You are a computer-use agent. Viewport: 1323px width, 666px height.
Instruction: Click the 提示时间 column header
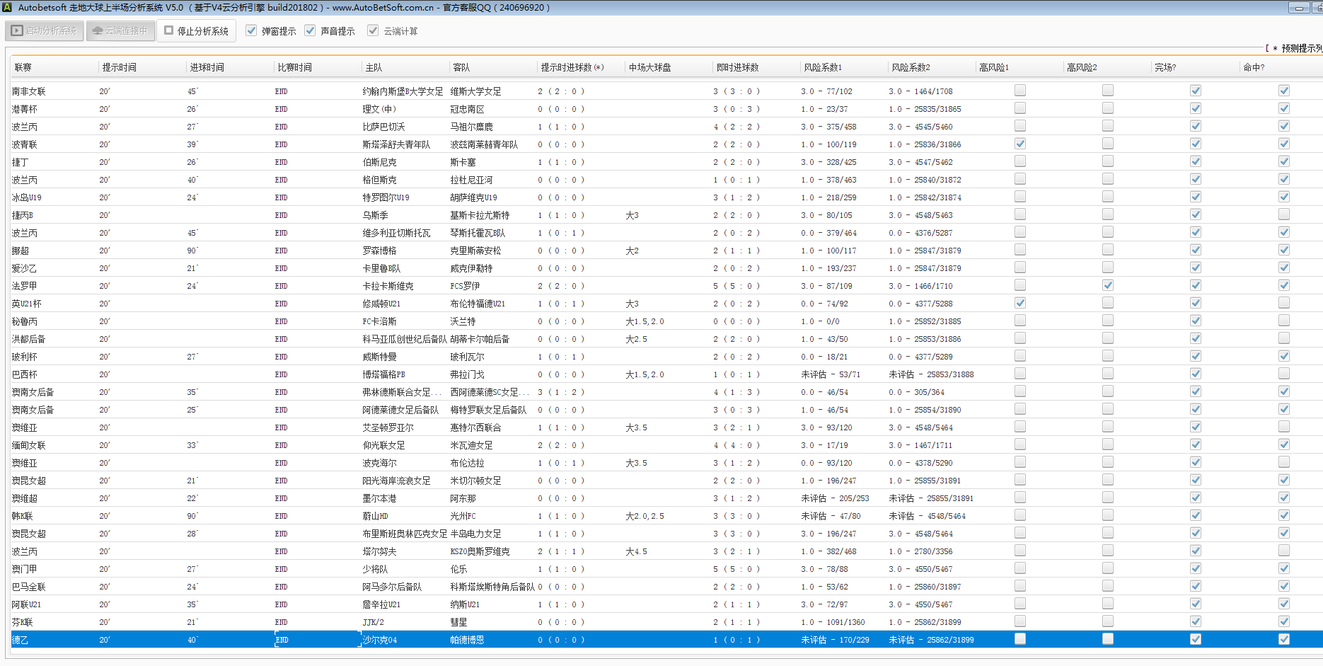point(119,68)
